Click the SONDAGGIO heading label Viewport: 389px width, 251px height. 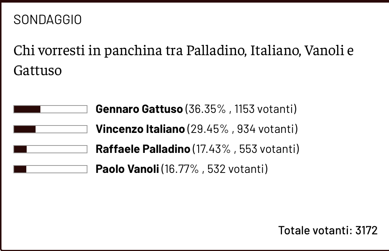[x=47, y=20]
